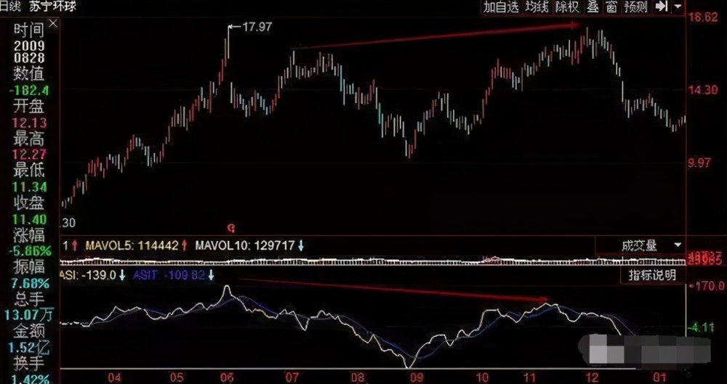This screenshot has height=384, width=727.
Task: Click the 04 month label on time axis
Action: coord(115,377)
